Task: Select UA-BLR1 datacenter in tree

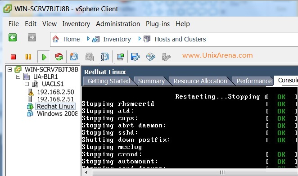Action: click(45, 77)
